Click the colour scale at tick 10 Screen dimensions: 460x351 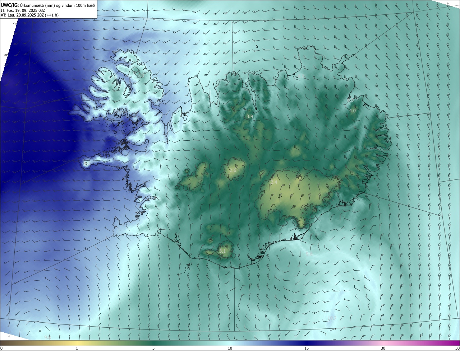(230, 348)
